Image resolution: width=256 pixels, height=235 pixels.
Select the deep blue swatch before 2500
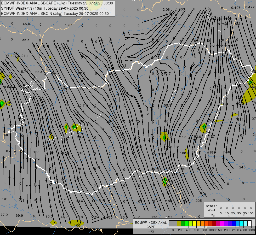point(234,224)
